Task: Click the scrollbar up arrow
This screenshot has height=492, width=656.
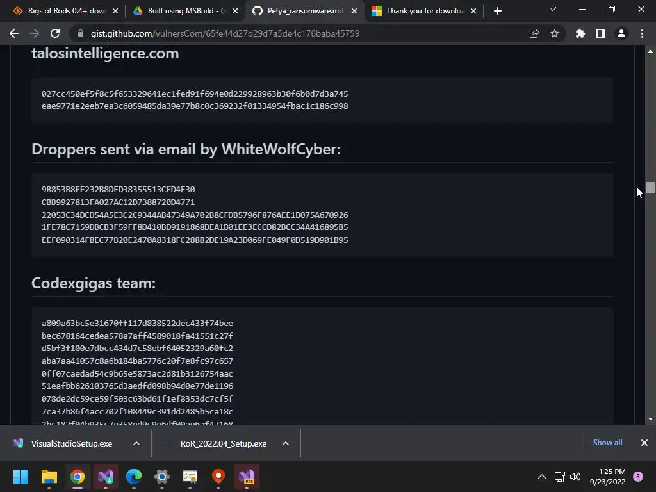Action: [x=650, y=51]
